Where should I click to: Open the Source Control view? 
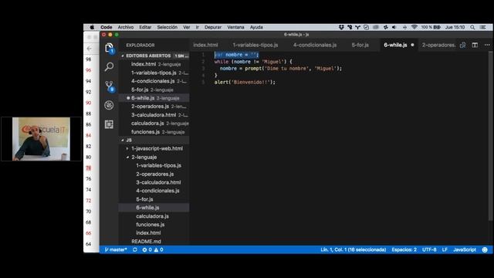tap(110, 86)
